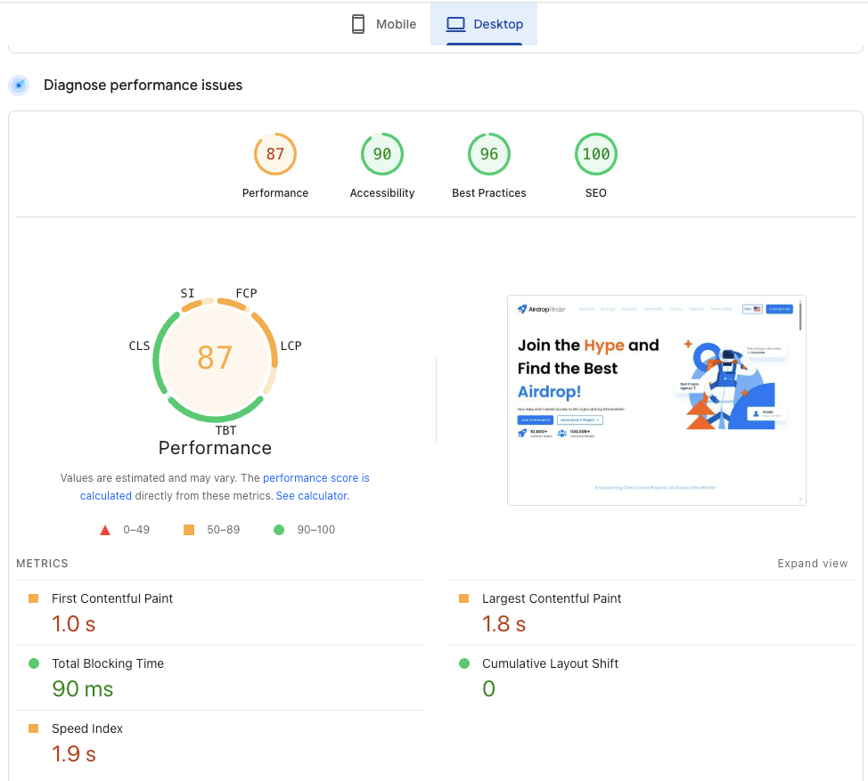This screenshot has height=781, width=868.
Task: Switch to the Mobile tab
Action: 383,24
